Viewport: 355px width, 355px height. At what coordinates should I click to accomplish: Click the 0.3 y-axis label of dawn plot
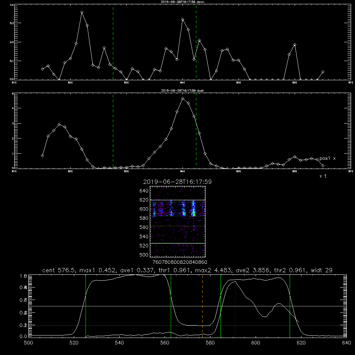(12, 23)
